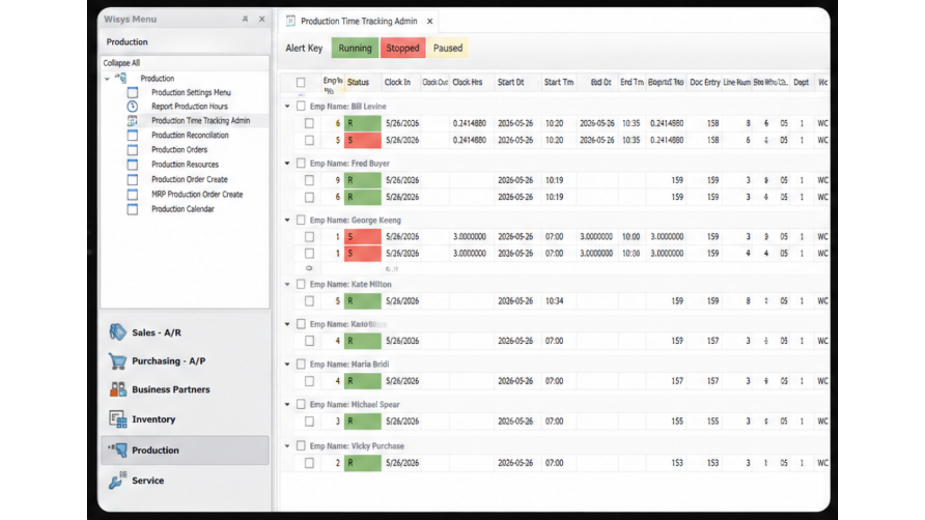This screenshot has height=520, width=925.
Task: Check the Kate Milton group checkbox
Action: pyautogui.click(x=301, y=284)
